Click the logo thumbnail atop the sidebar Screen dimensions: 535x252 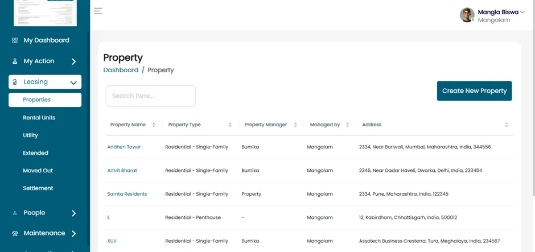[x=45, y=13]
